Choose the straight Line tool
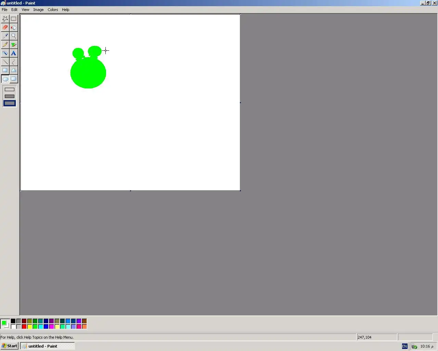Screen dimensions: 438x351 [5, 62]
